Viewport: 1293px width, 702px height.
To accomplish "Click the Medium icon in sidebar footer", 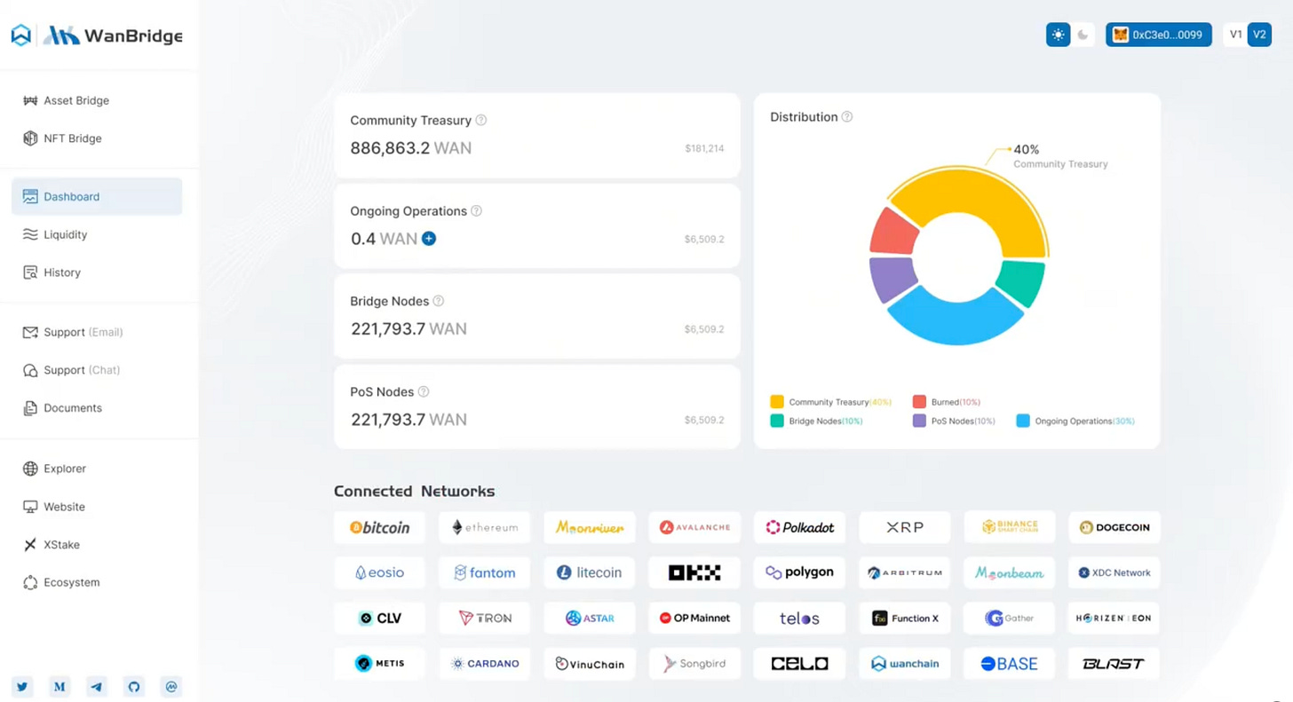I will [x=59, y=686].
